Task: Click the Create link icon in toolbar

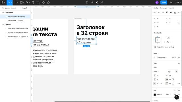Action: coord(102,3)
